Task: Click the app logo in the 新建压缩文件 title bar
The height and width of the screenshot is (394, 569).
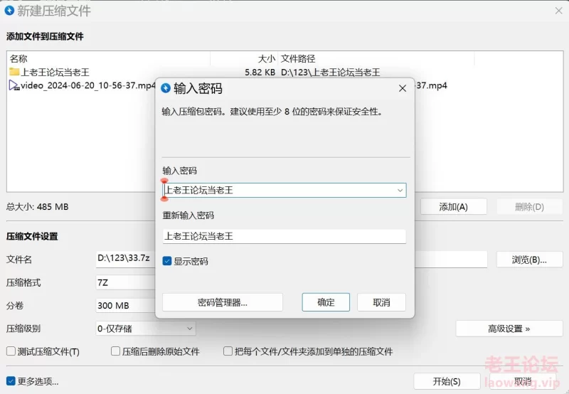Action: [9, 11]
